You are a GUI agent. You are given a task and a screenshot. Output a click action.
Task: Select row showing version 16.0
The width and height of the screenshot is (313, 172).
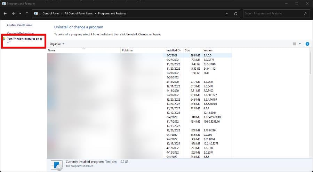tap(139, 73)
